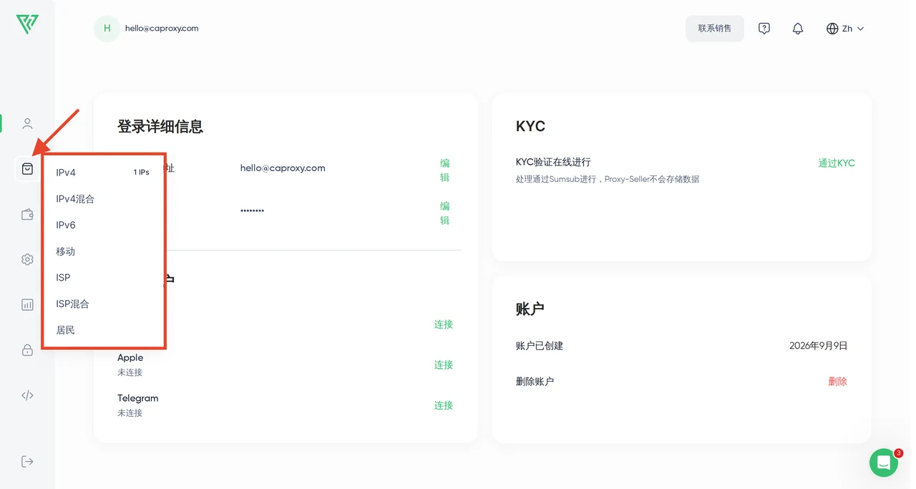Click 未连接 status under Telegram
This screenshot has height=489, width=916.
click(x=130, y=413)
